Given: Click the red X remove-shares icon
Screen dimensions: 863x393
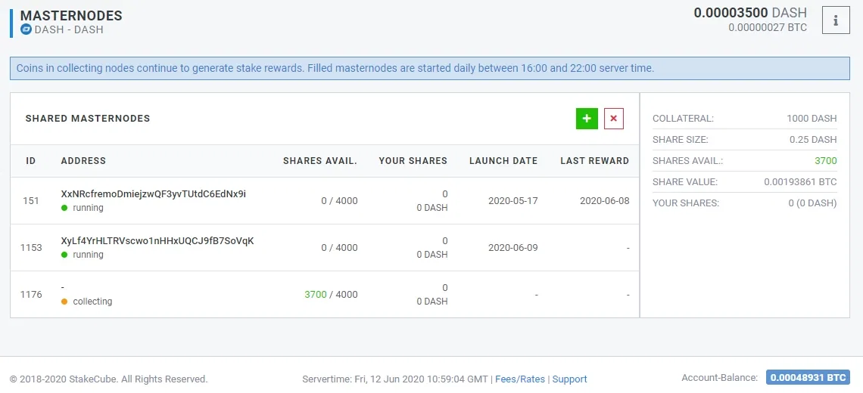Looking at the screenshot, I should tap(614, 119).
